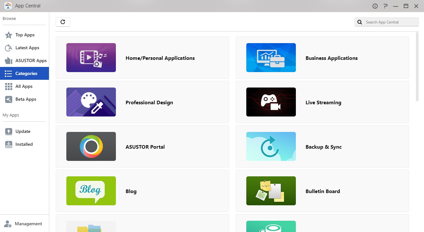Select Categories in the sidebar
424x232 pixels.
tap(24, 74)
